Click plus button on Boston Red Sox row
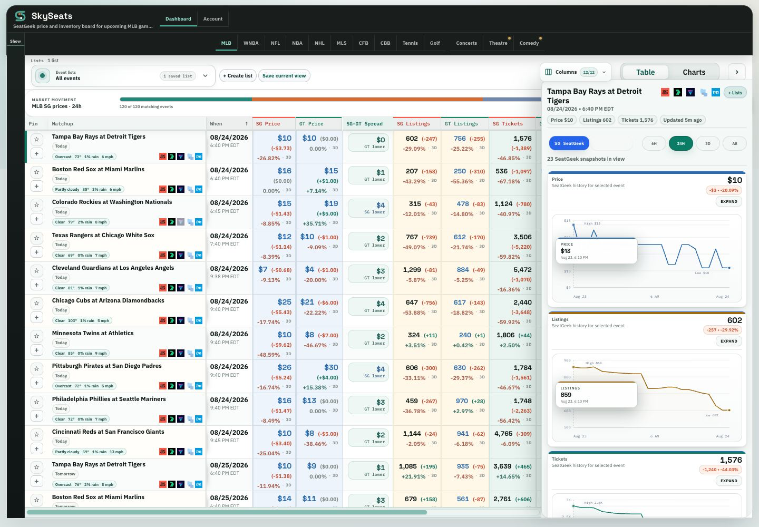The width and height of the screenshot is (759, 527). [x=36, y=186]
